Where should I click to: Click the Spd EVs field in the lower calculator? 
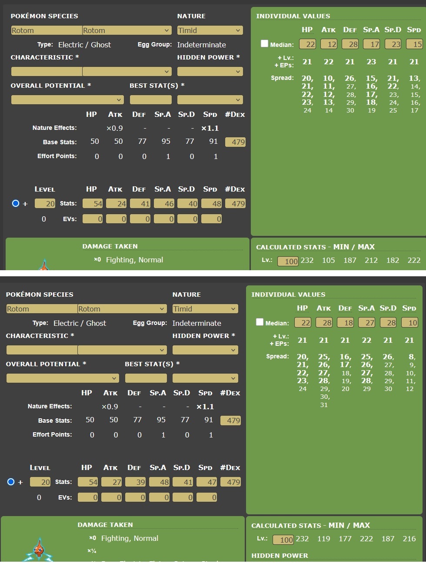point(207,497)
